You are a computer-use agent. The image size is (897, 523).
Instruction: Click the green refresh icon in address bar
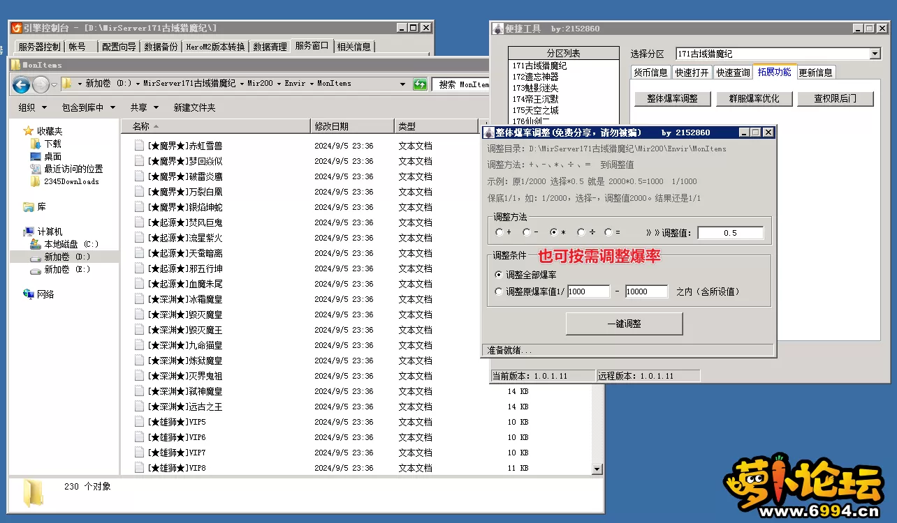420,84
